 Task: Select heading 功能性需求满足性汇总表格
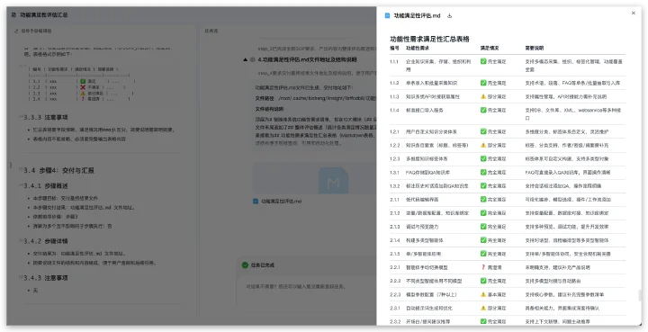(430, 40)
